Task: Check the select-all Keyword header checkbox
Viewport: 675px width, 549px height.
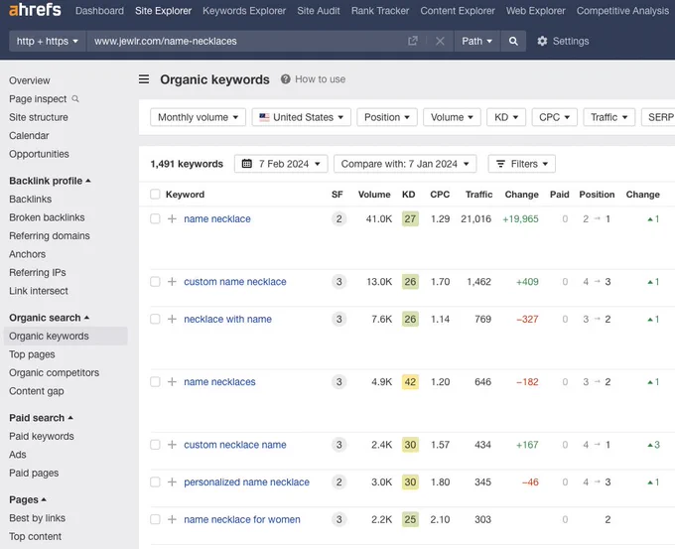Action: click(155, 195)
